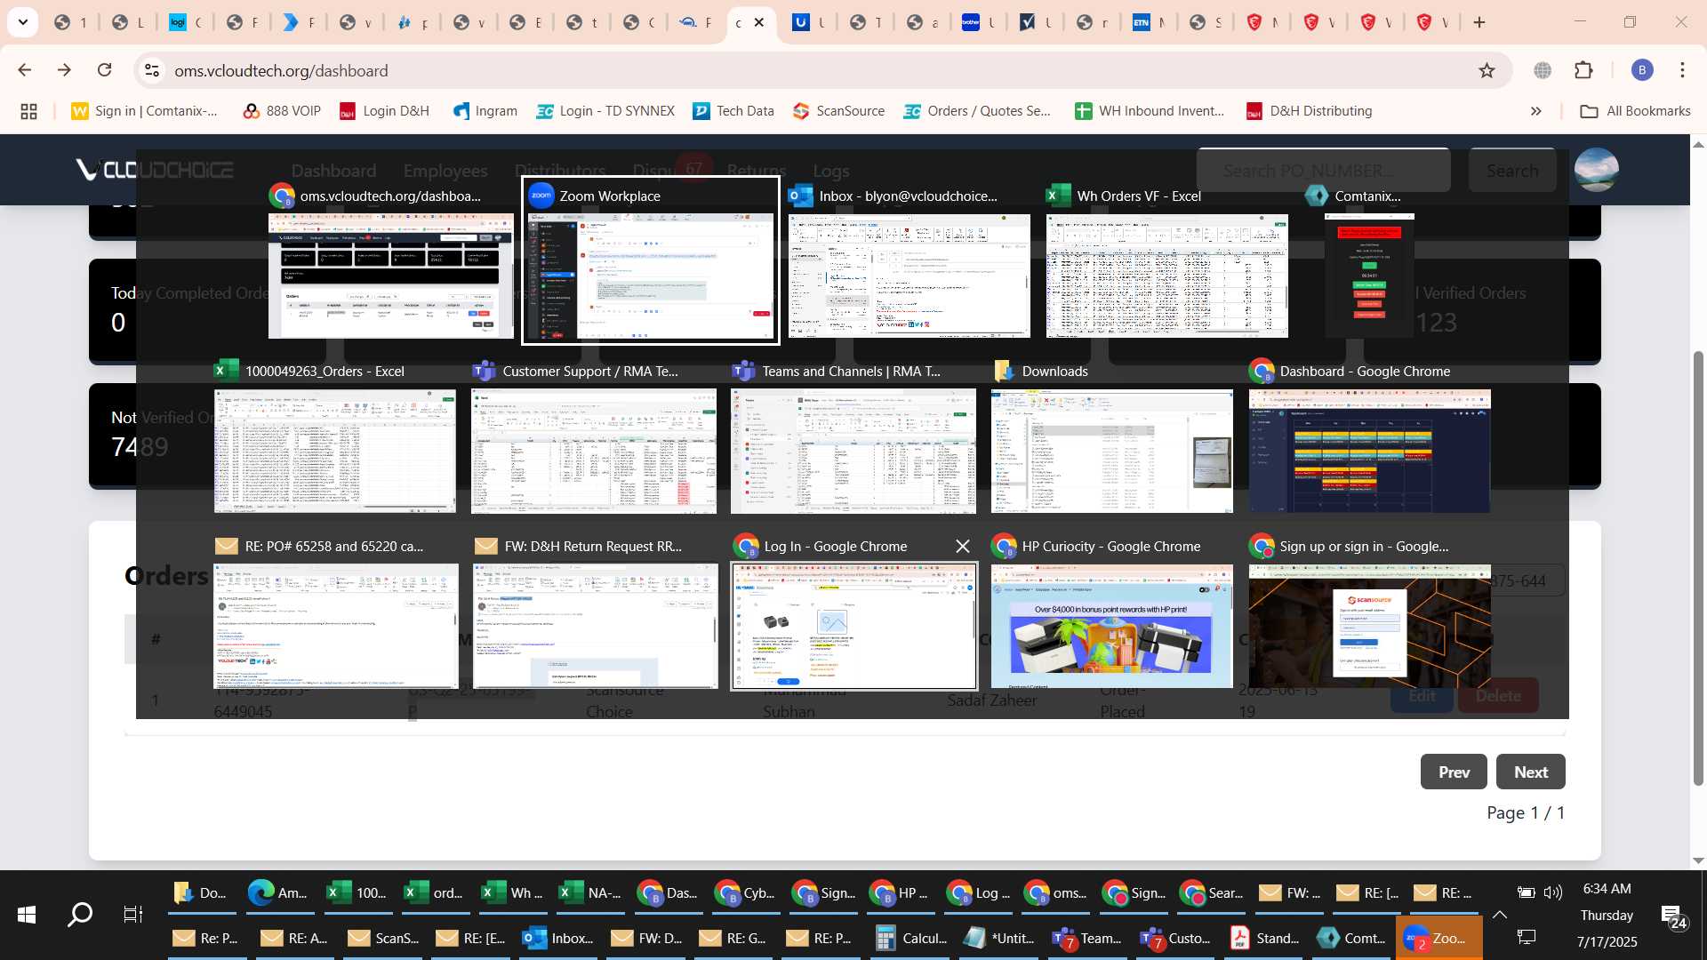Click the browser Forward arrow
Viewport: 1707px width, 960px height.
(64, 70)
